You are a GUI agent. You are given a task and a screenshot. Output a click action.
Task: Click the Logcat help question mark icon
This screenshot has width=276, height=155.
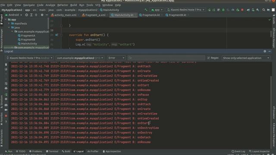6,121
